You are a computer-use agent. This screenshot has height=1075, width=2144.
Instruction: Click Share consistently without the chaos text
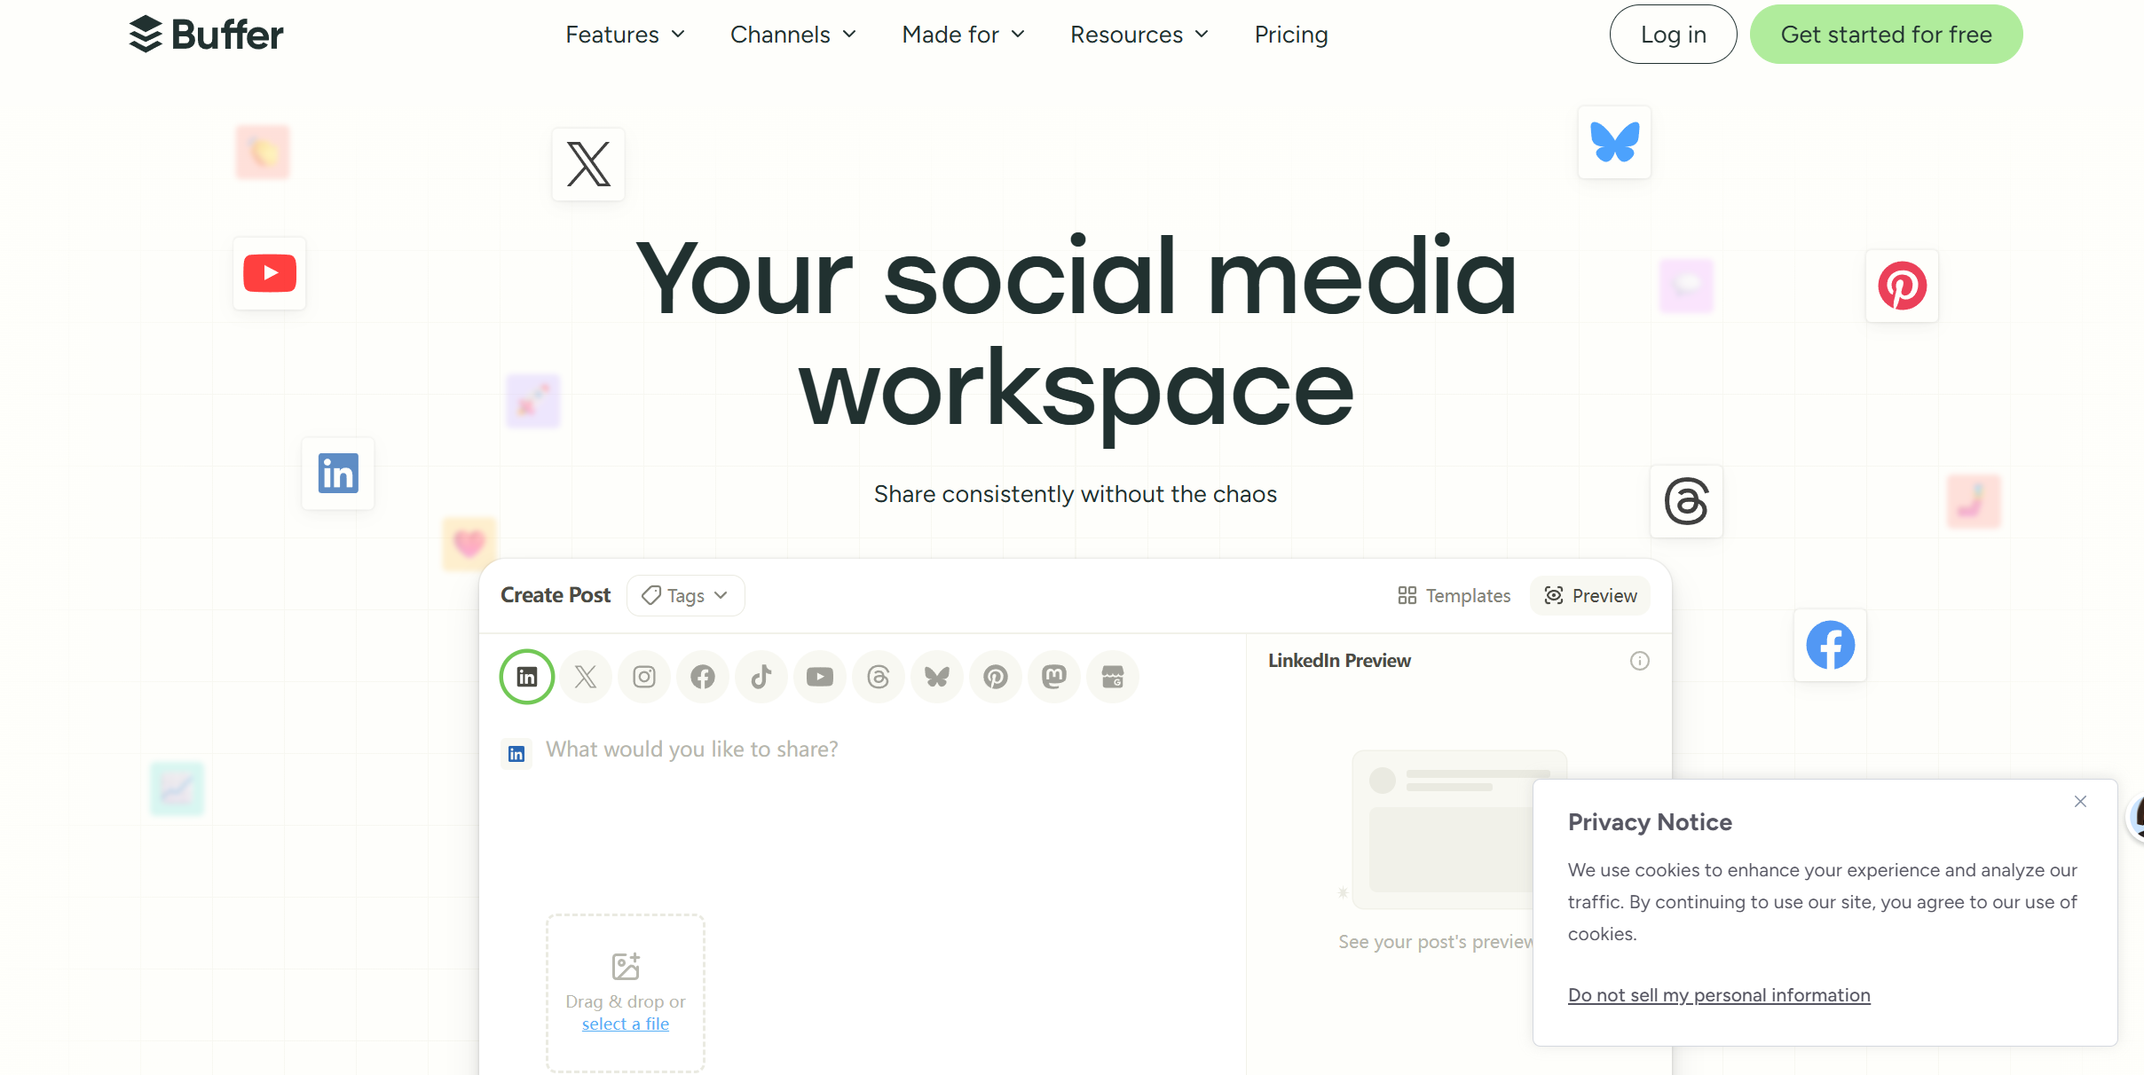(1076, 494)
